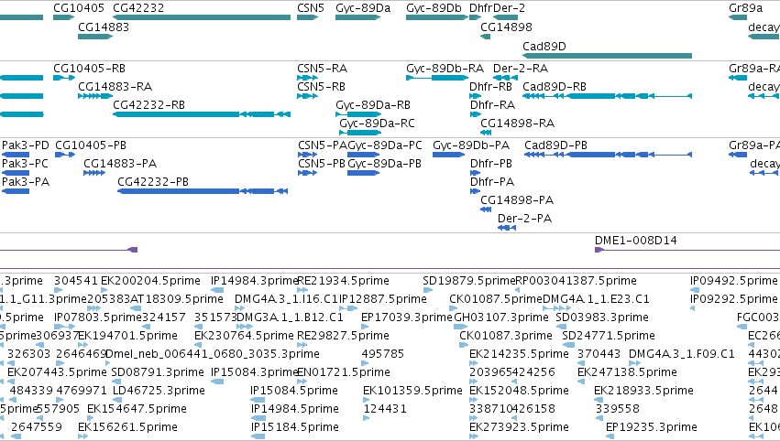Select the Cad89D-PB protein label
Viewport: 780px width, 441px height.
point(555,145)
